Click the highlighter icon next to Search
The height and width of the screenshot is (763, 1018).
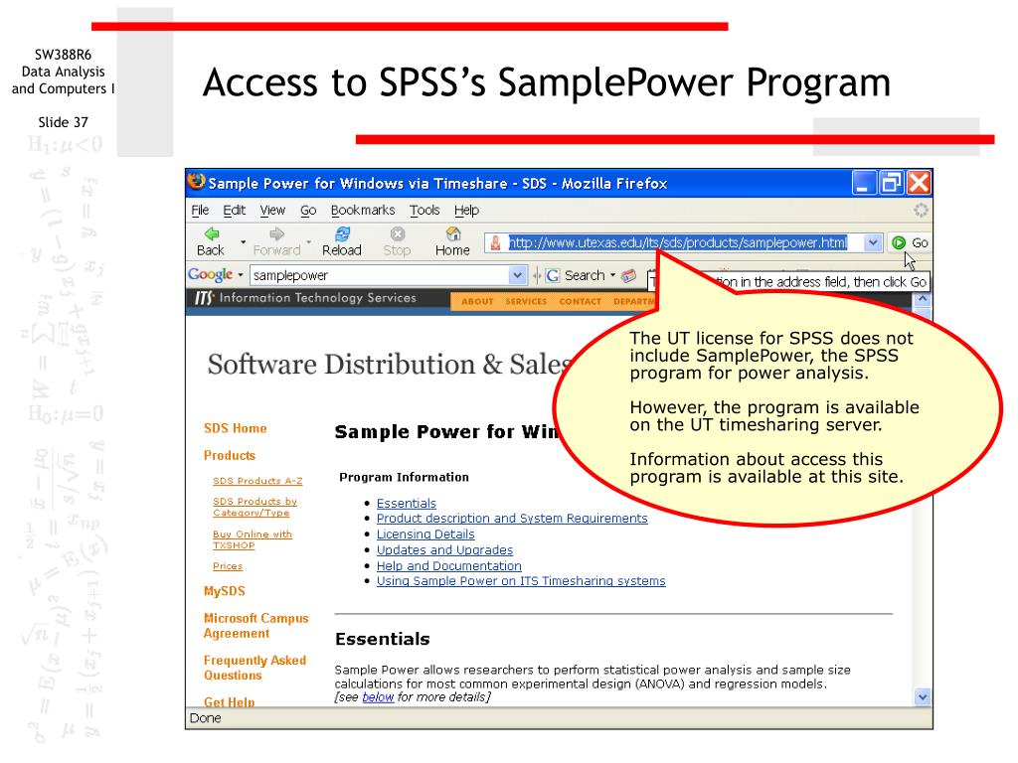(x=628, y=276)
